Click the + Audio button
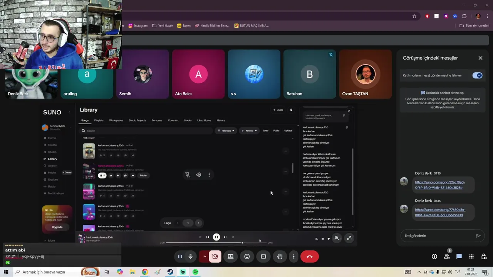Image resolution: width=493 pixels, height=277 pixels. [278, 110]
